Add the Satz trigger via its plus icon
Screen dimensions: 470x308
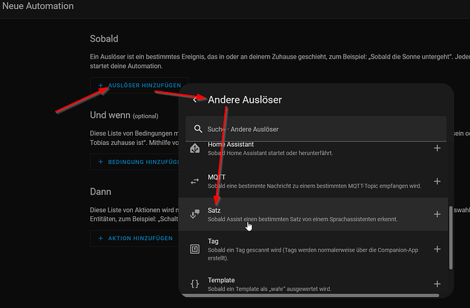437,214
